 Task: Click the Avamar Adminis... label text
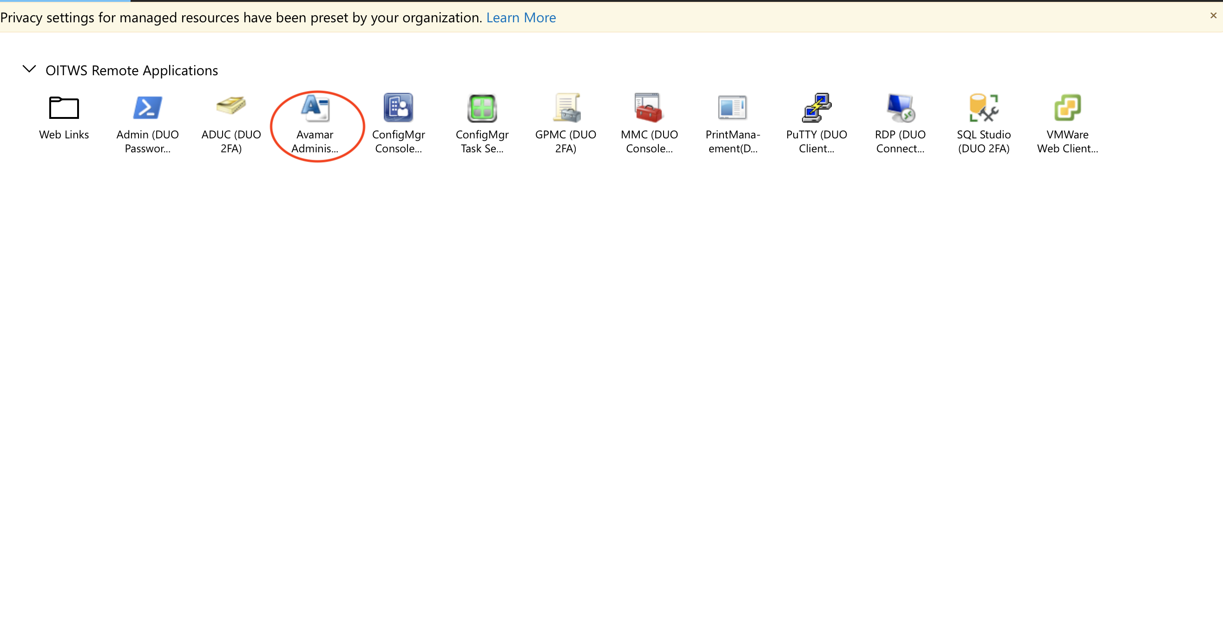pos(315,142)
